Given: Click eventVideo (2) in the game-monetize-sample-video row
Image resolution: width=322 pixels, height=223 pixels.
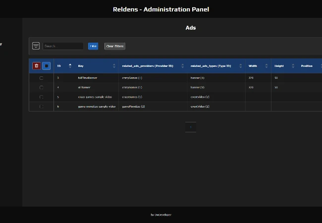Looking at the screenshot, I should point(200,107).
